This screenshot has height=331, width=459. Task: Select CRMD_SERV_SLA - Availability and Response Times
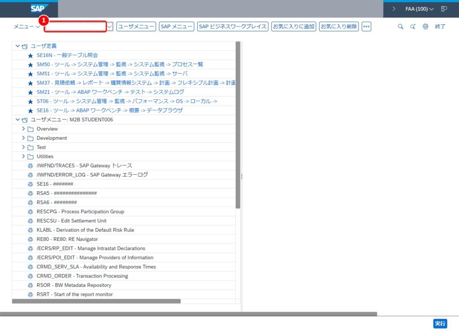pos(96,267)
